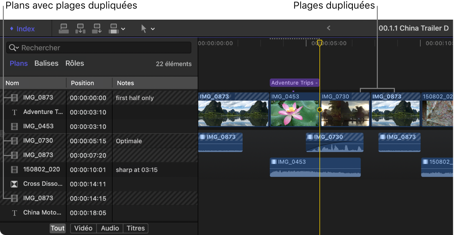Select the Insert clip tool
This screenshot has height=235, width=454.
[80, 28]
